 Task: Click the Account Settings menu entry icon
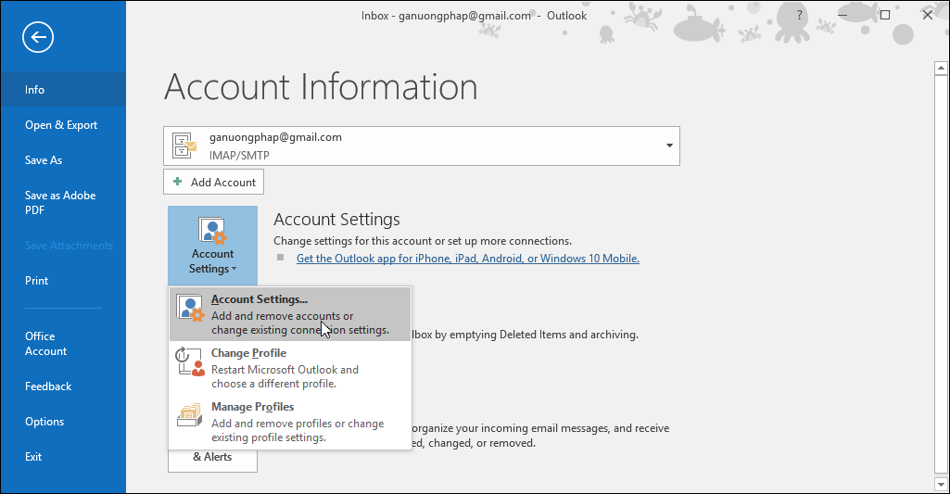pos(190,310)
